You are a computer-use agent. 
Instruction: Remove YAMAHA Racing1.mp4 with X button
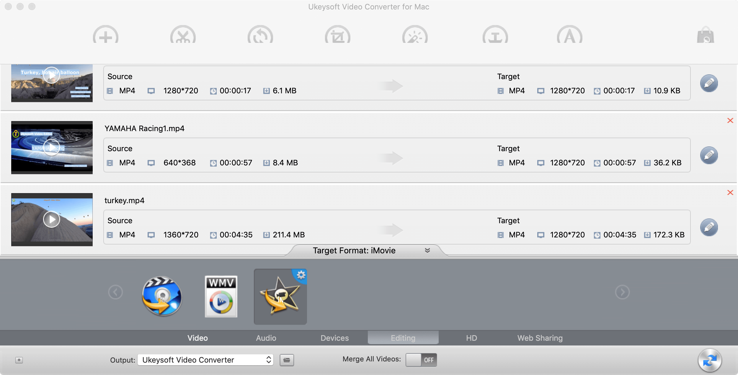click(730, 120)
